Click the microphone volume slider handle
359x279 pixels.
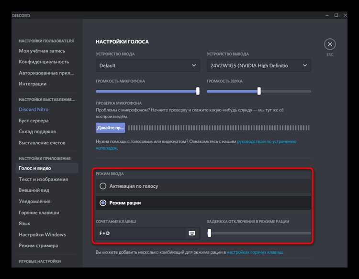coord(198,91)
